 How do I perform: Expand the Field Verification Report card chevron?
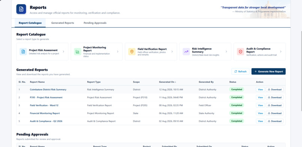click(x=172, y=52)
